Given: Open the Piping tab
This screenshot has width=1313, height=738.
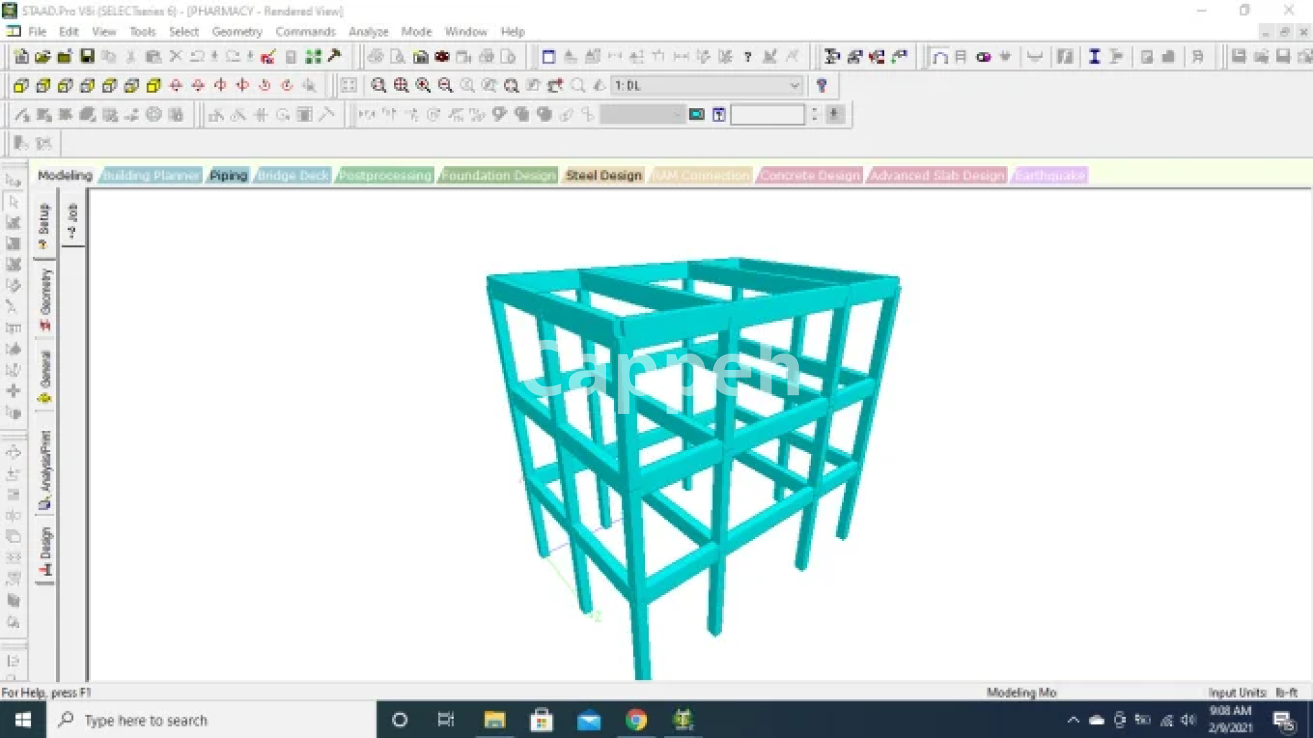Looking at the screenshot, I should coord(228,175).
